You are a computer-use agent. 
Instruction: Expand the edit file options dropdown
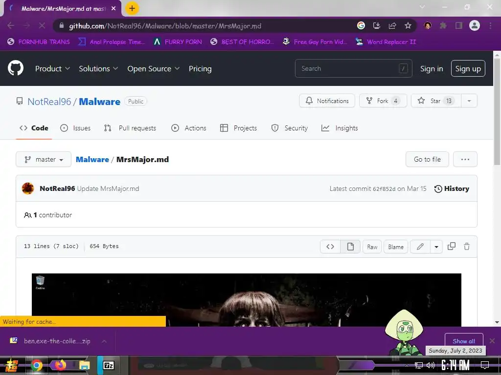(x=436, y=247)
